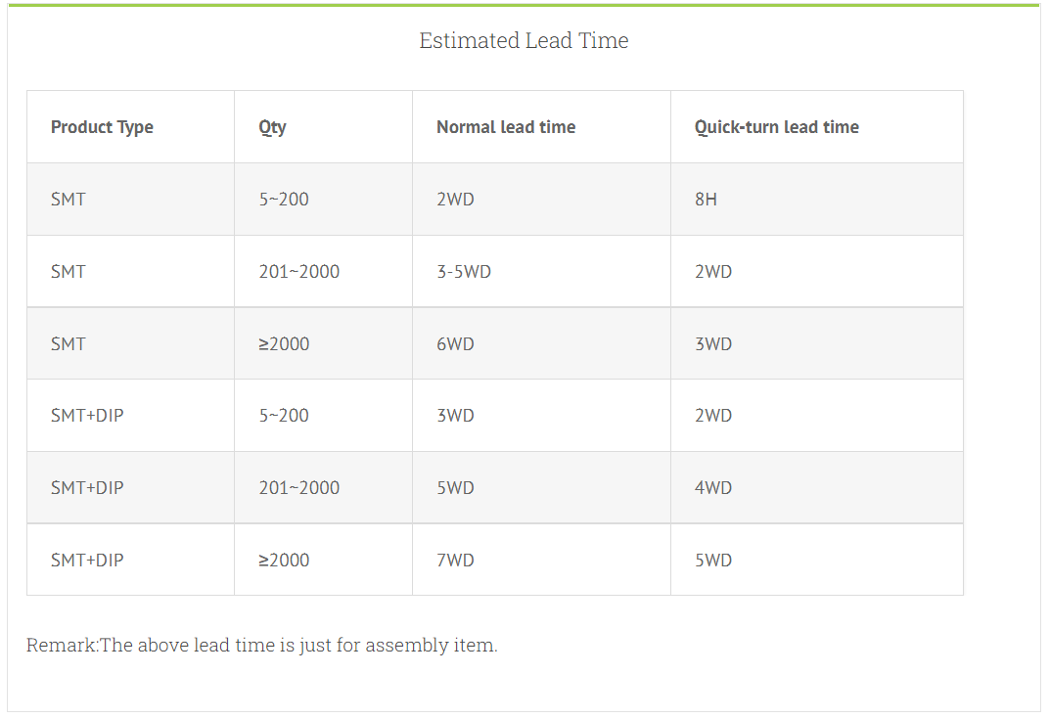Select the SMT+DIP cell in the last row
The width and height of the screenshot is (1050, 719).
pos(87,561)
